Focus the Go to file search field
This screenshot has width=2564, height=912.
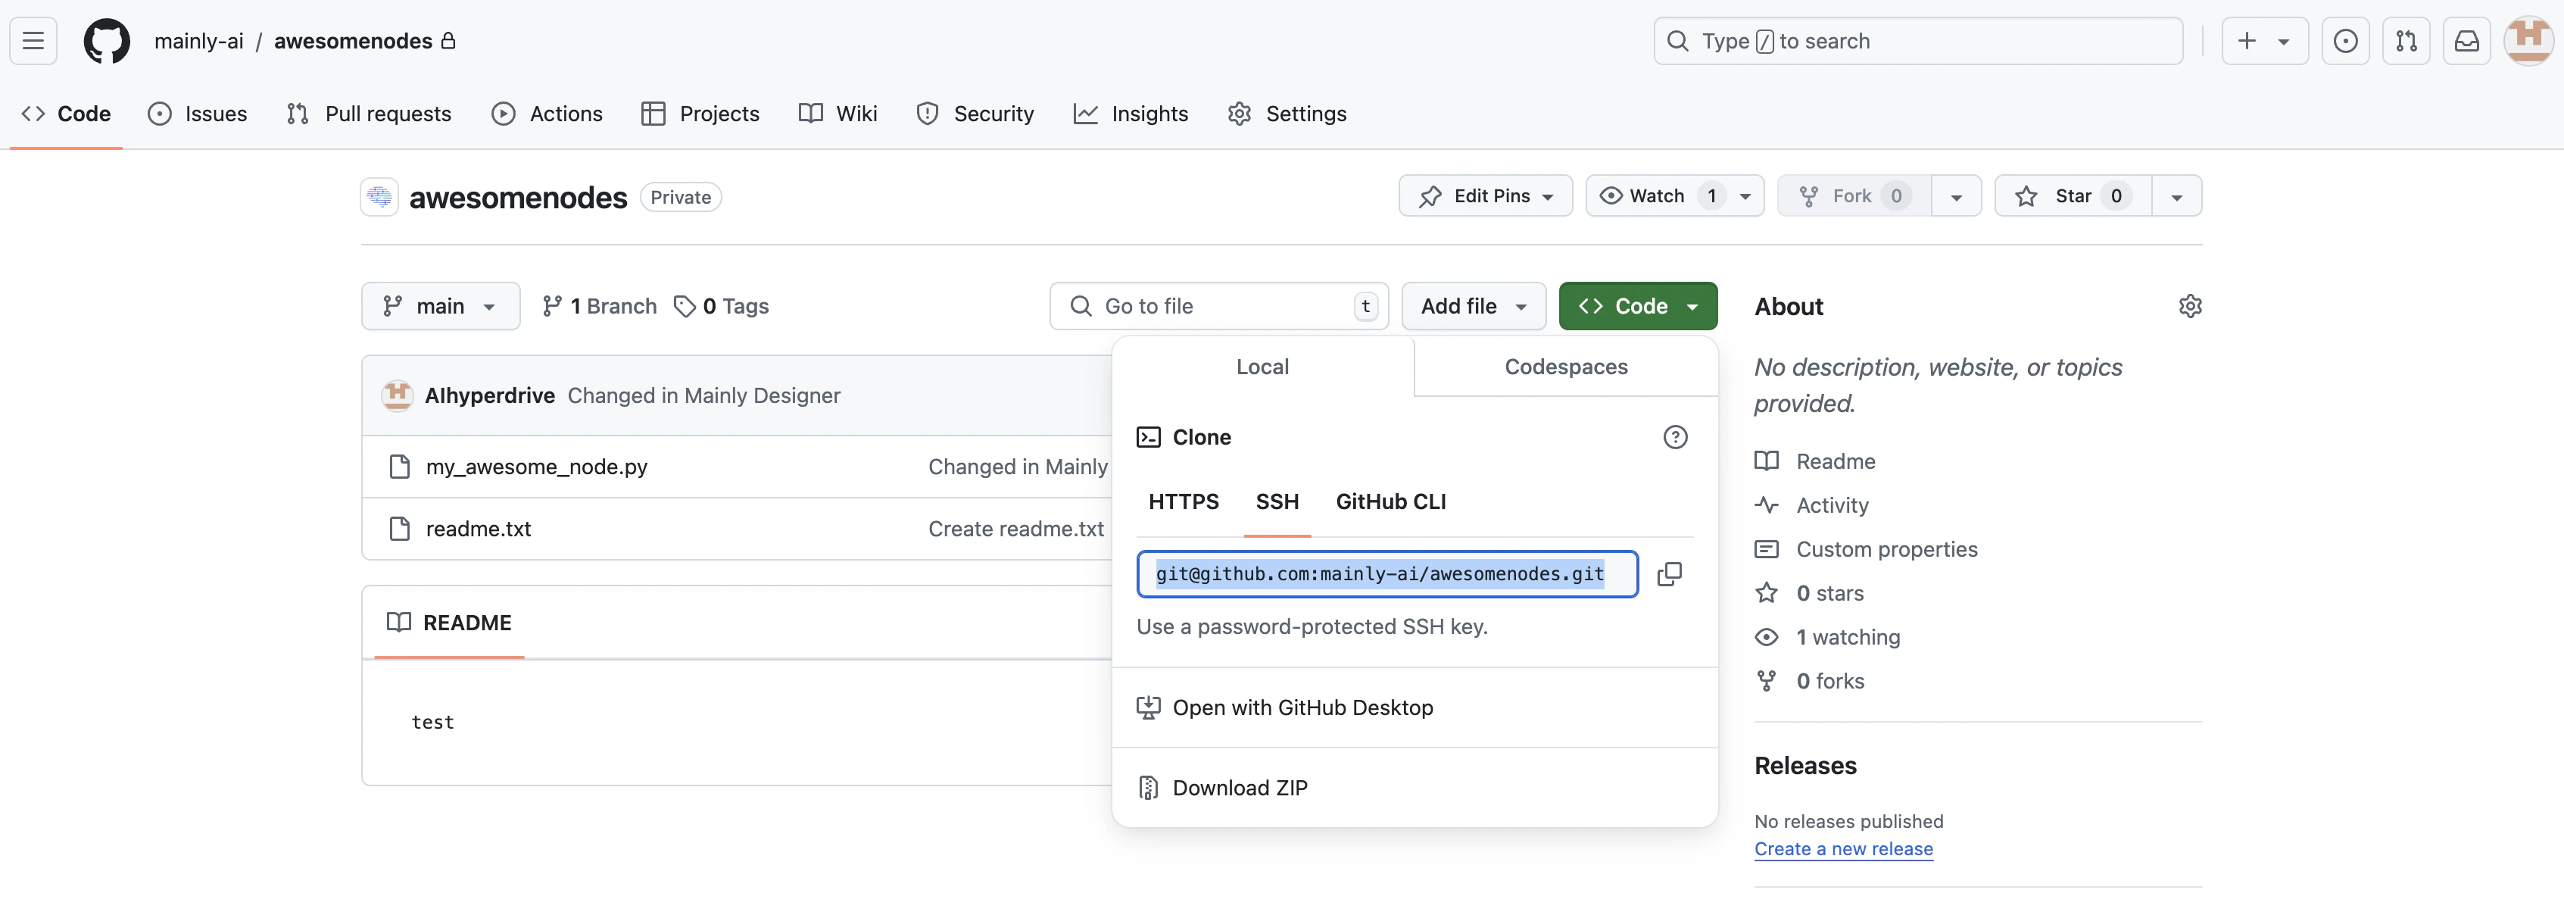(x=1218, y=306)
